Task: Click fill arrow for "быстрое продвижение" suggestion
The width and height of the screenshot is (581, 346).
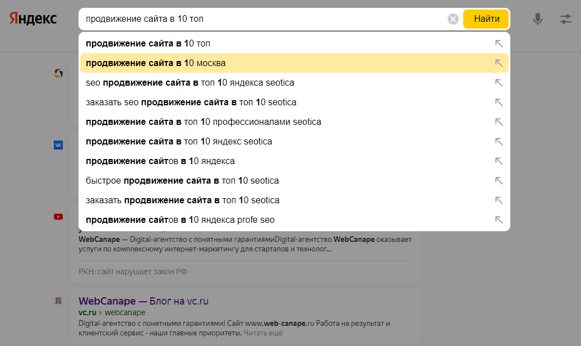Action: point(499,181)
